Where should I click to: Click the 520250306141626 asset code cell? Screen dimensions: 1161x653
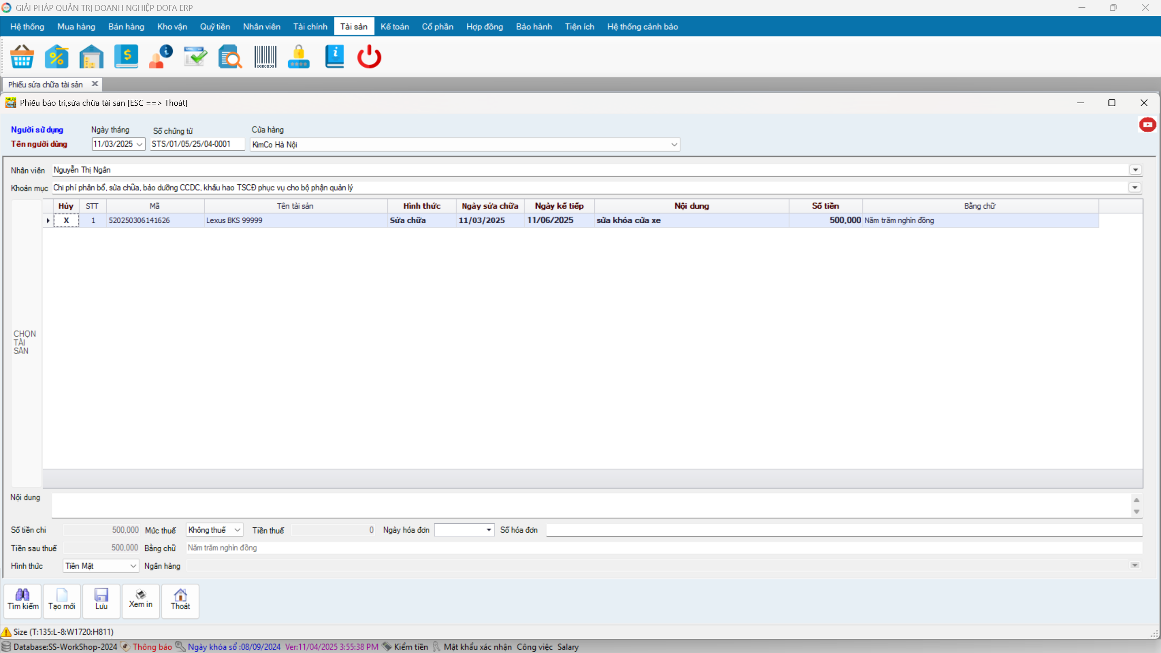[x=155, y=220]
